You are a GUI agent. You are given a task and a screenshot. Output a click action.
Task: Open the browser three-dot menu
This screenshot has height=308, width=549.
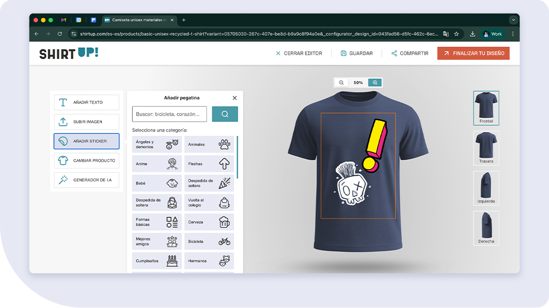pyautogui.click(x=513, y=34)
